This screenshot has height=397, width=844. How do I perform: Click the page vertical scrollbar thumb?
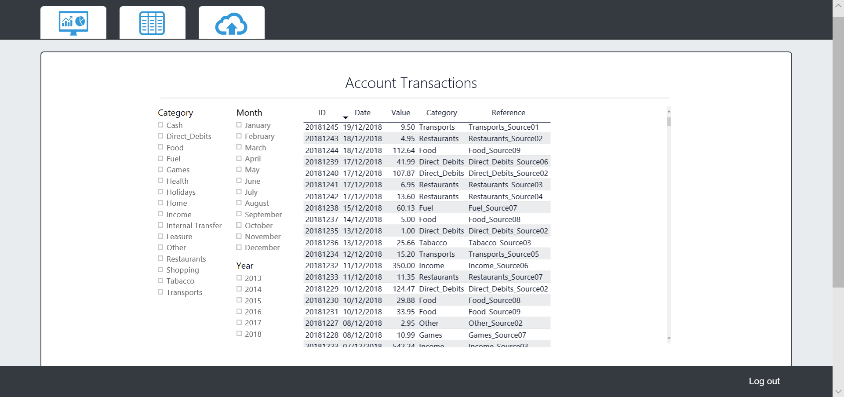coord(838,152)
